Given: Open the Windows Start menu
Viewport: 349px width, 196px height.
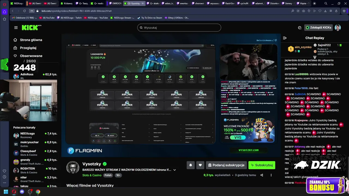Looking at the screenshot, I should tap(6, 192).
